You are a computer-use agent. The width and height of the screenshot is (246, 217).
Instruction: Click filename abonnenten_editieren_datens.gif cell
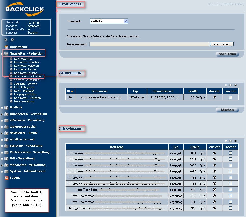click(x=101, y=97)
